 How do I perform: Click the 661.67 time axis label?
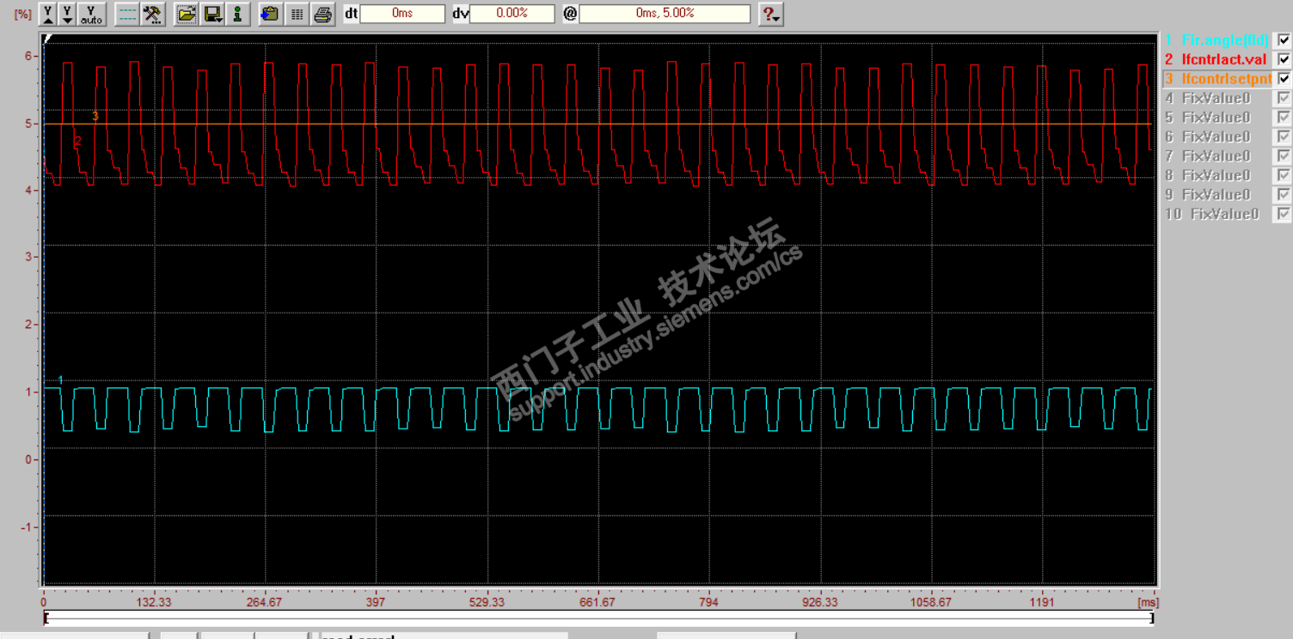click(597, 603)
